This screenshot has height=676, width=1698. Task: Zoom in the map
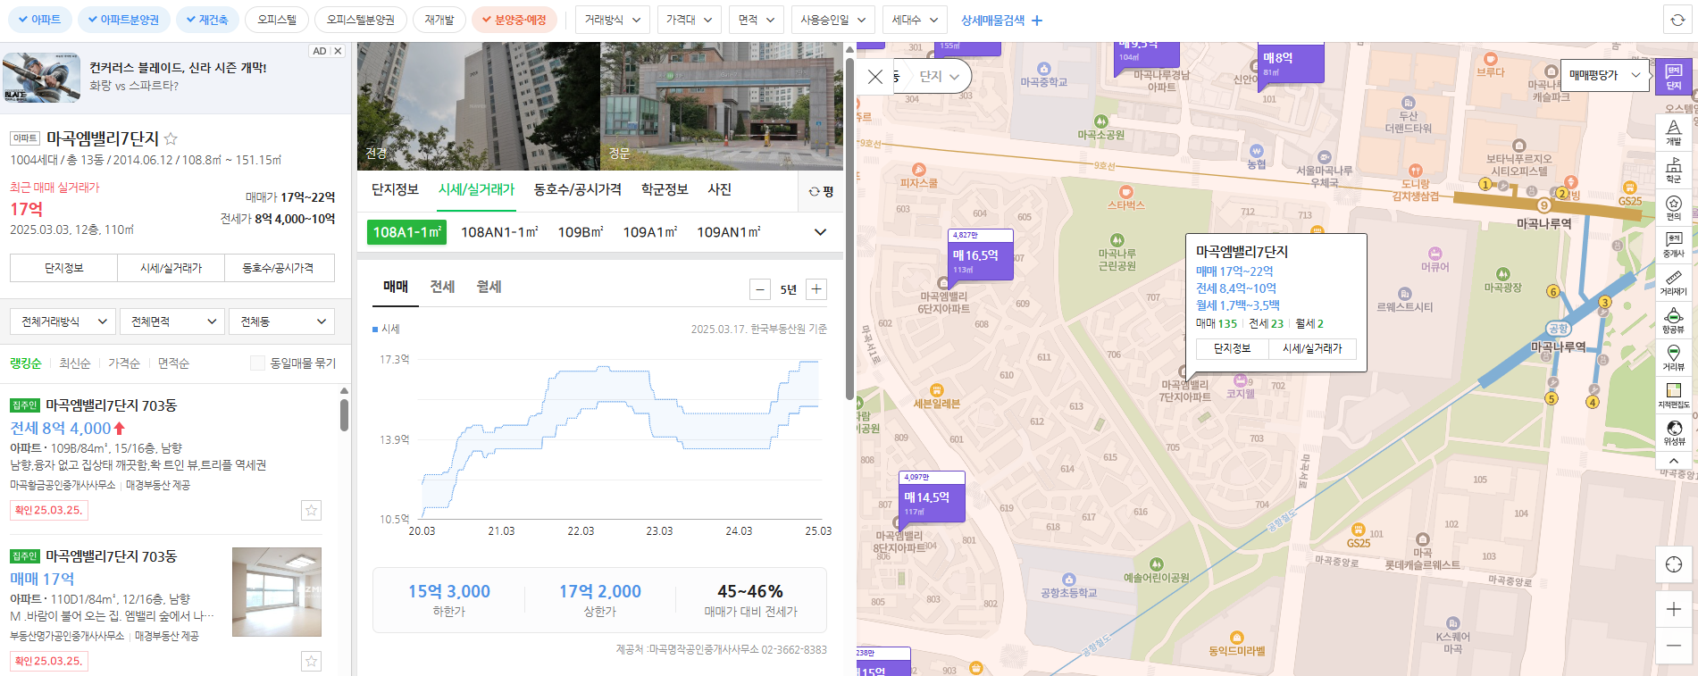(x=1673, y=609)
